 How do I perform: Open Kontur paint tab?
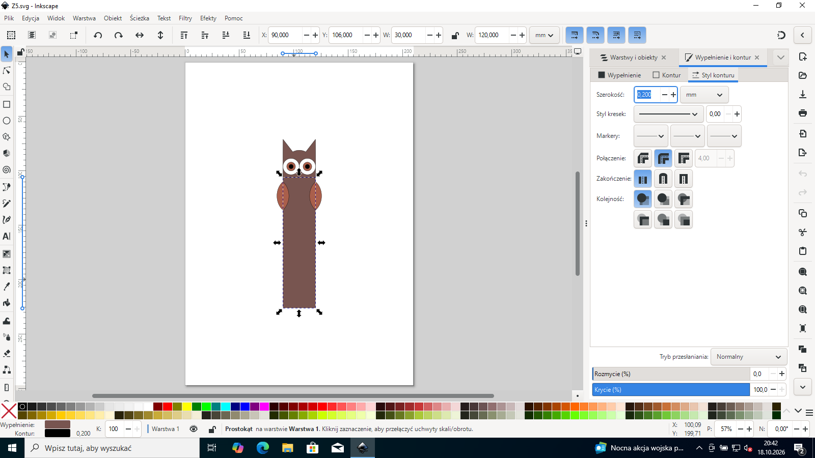[x=667, y=75]
